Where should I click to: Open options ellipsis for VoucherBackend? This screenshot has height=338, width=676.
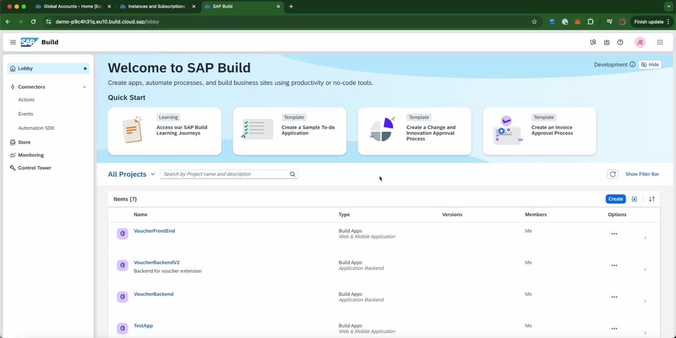[x=614, y=297]
